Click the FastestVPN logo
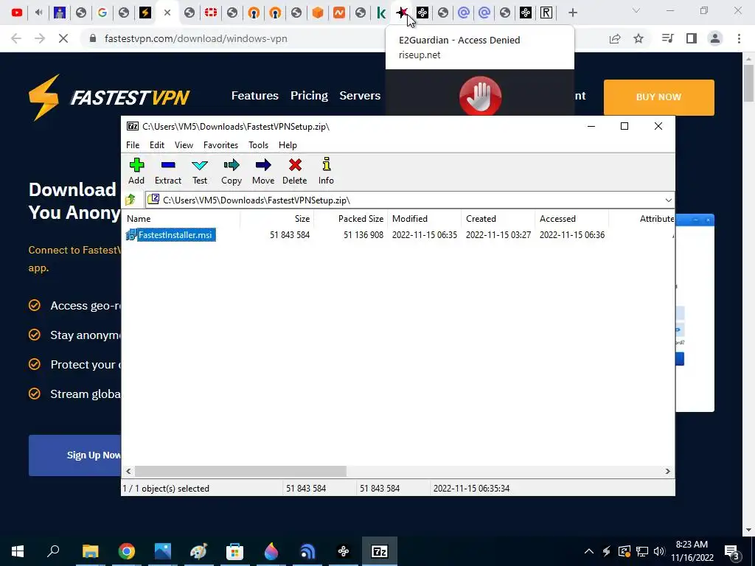The width and height of the screenshot is (755, 566). (109, 97)
